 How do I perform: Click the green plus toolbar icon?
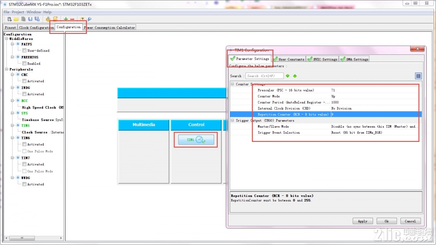[66, 19]
